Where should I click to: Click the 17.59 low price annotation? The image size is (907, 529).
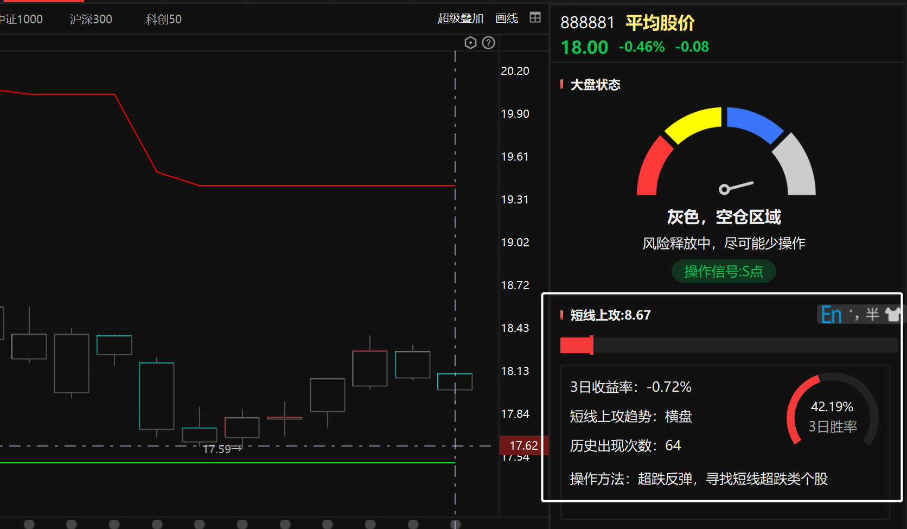click(222, 449)
